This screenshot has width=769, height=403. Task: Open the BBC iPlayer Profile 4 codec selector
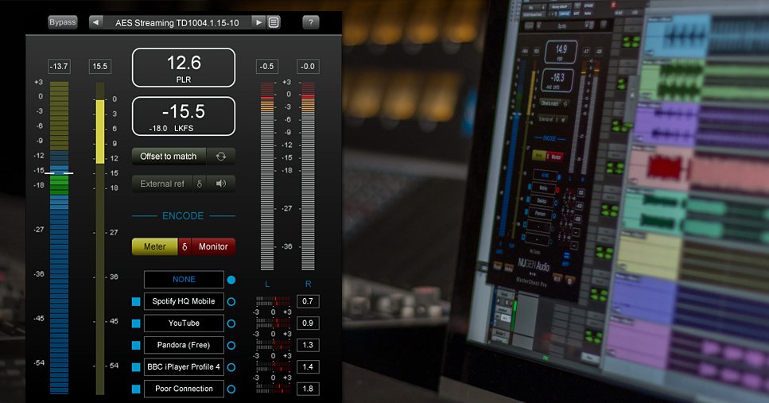point(184,367)
